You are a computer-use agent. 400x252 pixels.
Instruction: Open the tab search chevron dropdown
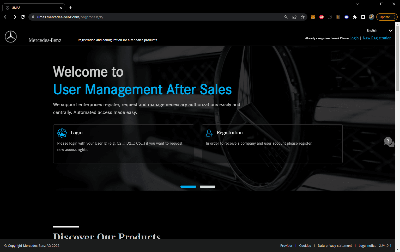358,4
